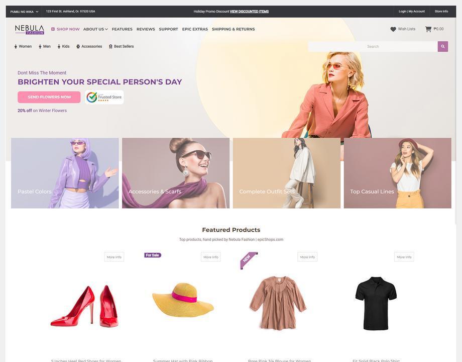Click the purple search magnifier button
462x362 pixels.
[x=442, y=46]
